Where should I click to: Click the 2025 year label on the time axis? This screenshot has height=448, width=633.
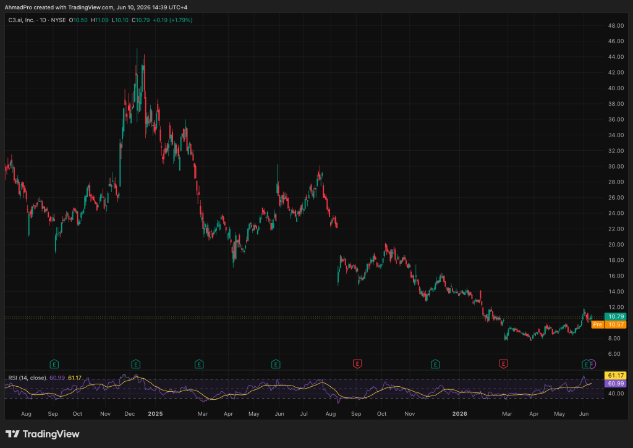click(155, 413)
